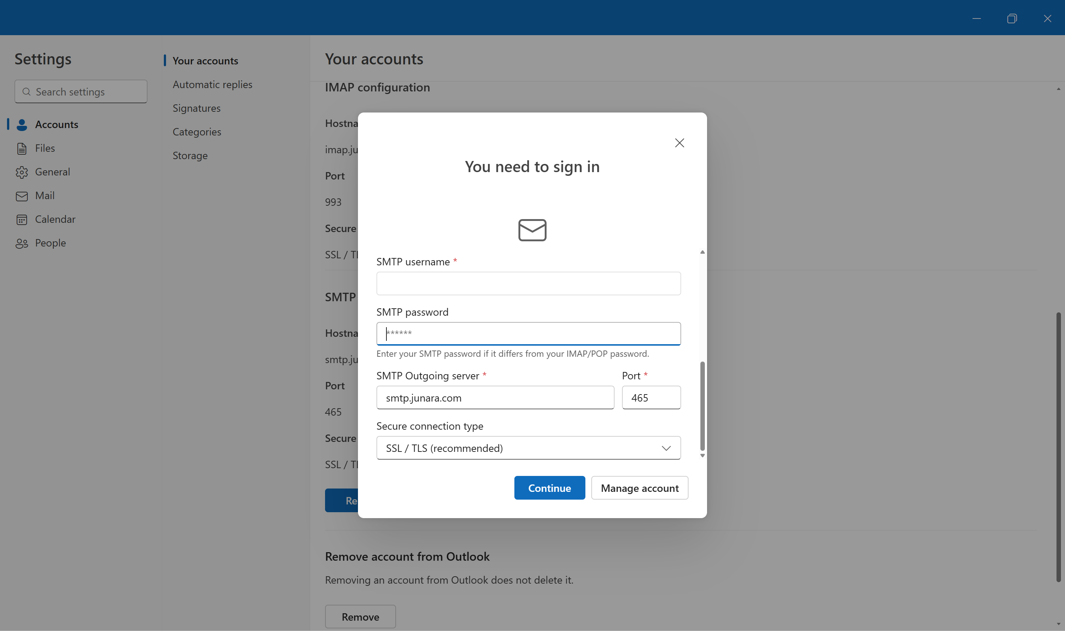Click the dialog scroll-down arrow
Viewport: 1065px width, 631px height.
pyautogui.click(x=702, y=455)
